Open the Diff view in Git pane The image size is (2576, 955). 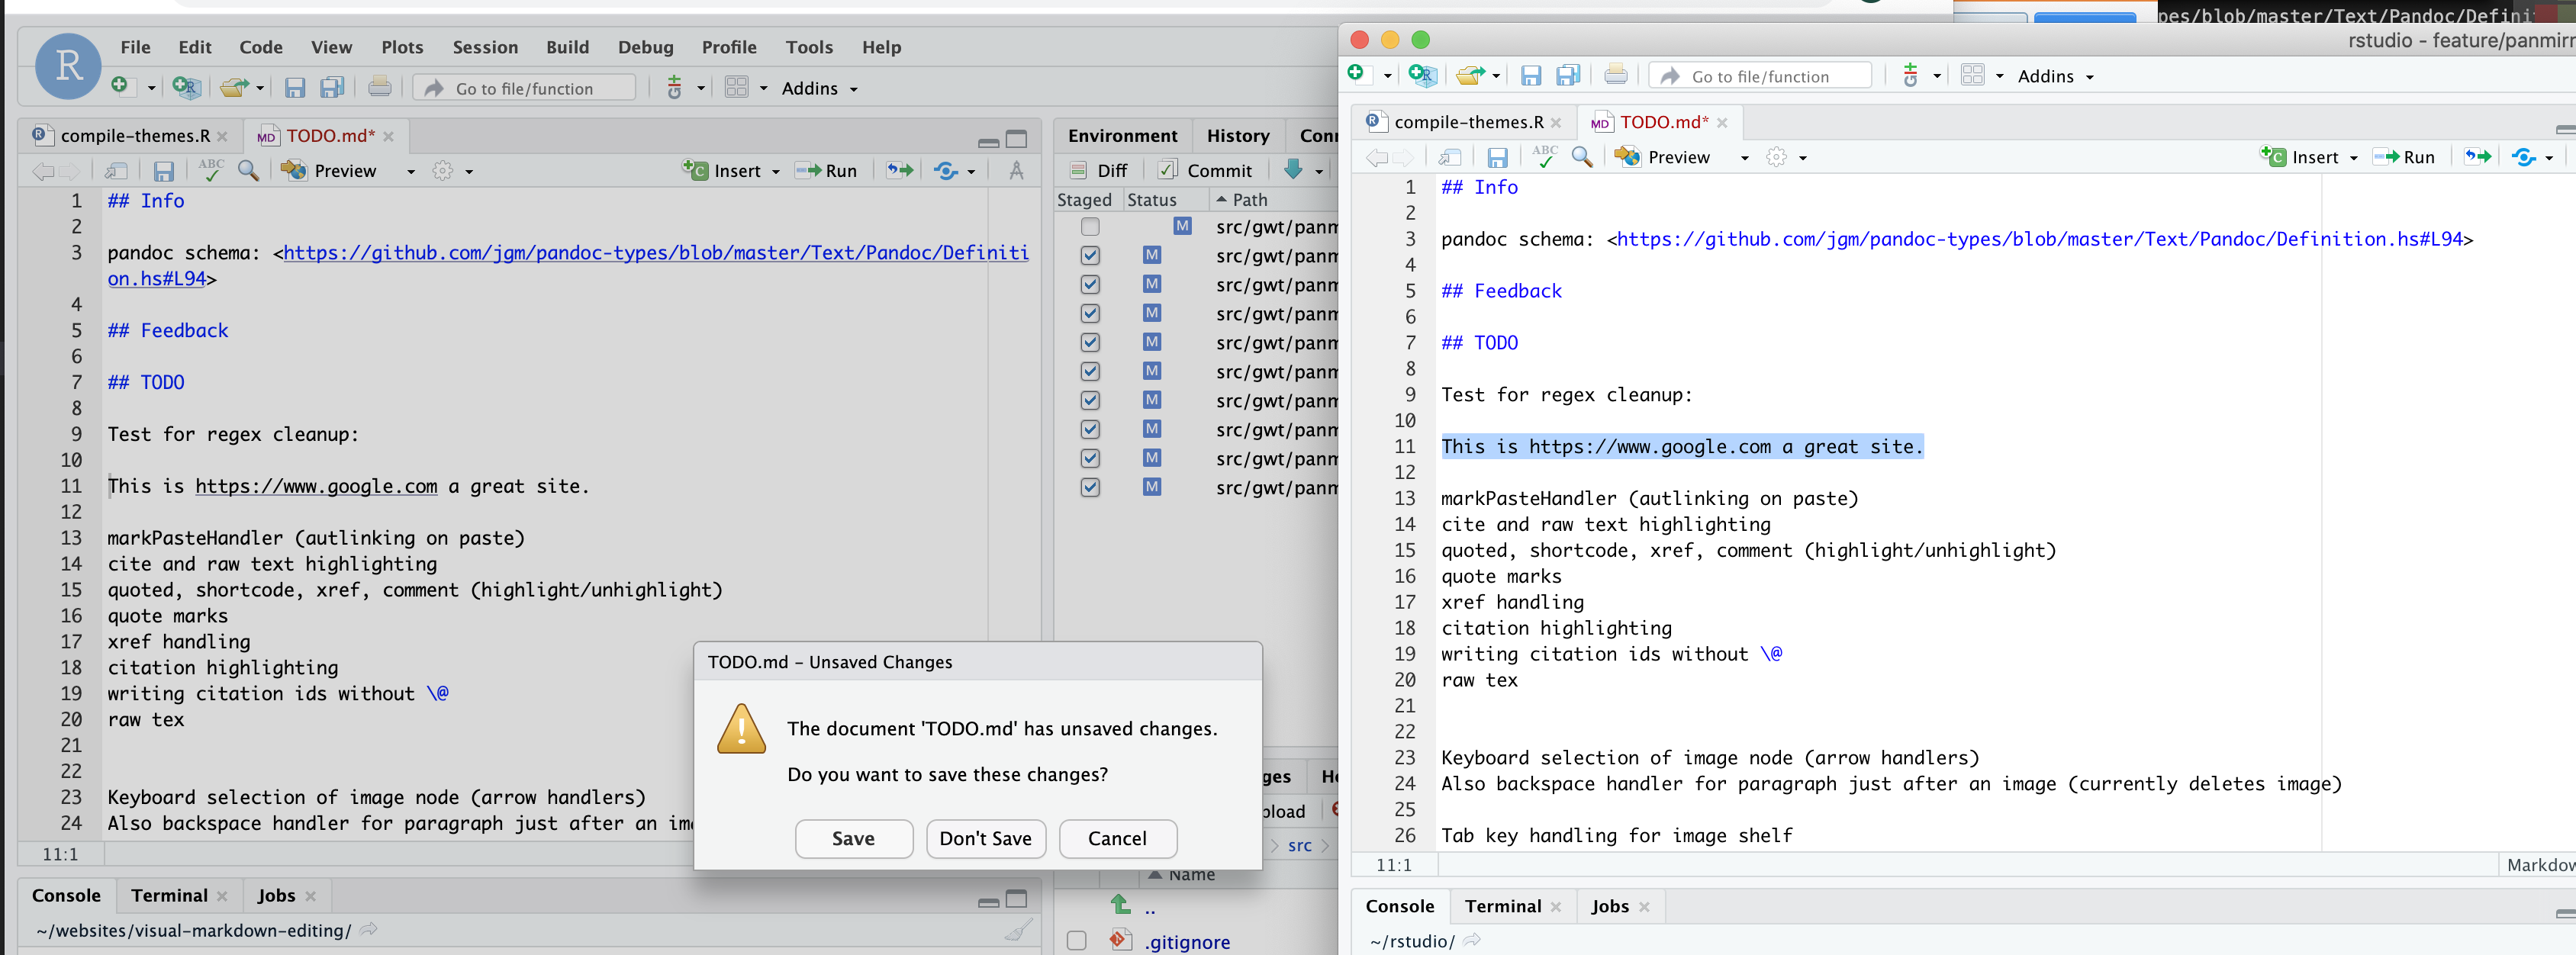pos(1097,170)
